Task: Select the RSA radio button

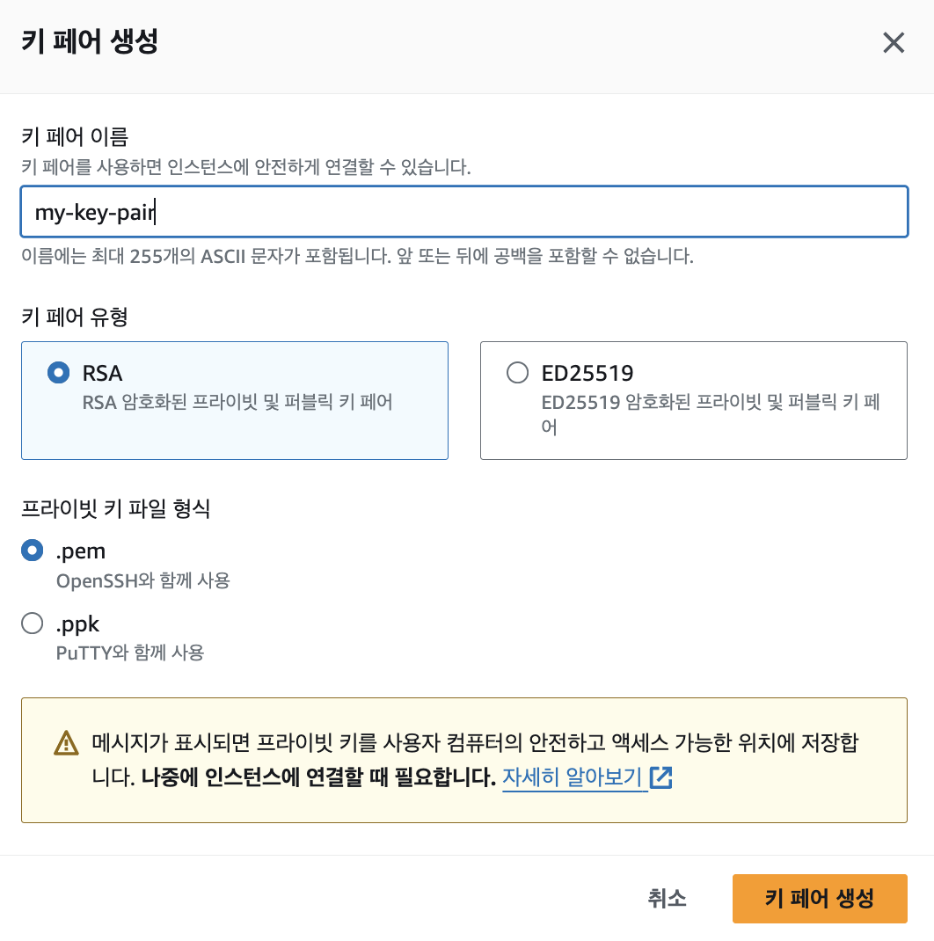Action: tap(57, 372)
